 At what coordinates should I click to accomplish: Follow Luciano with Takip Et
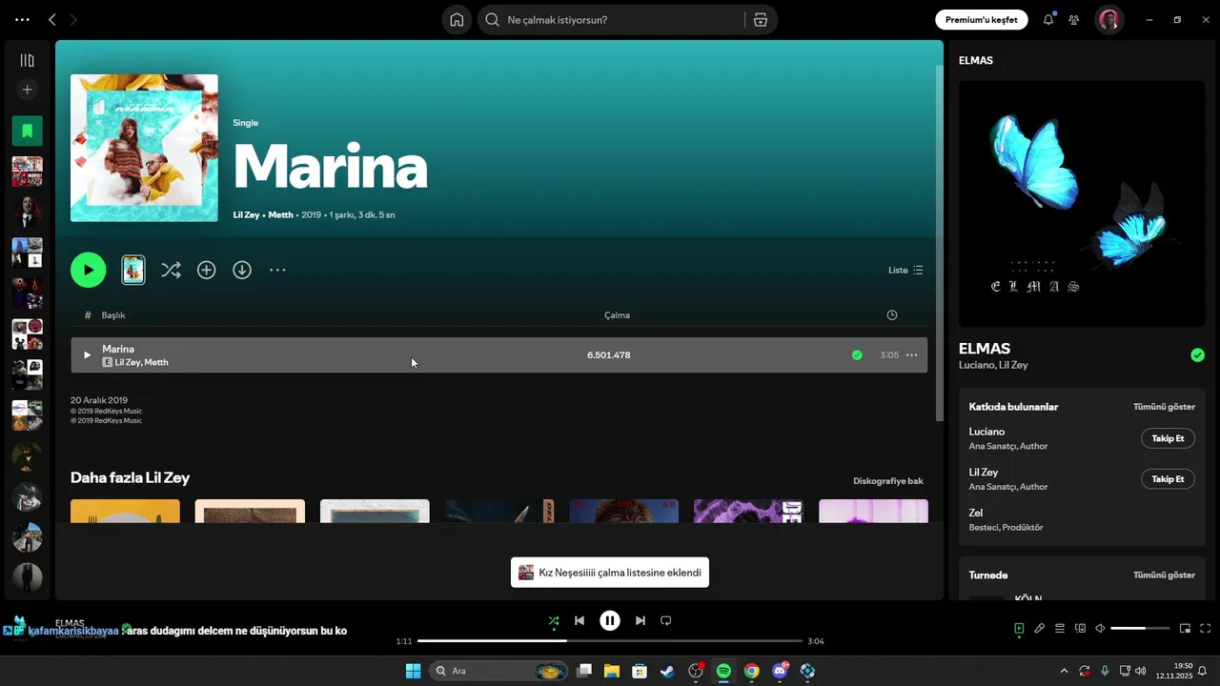click(1168, 438)
